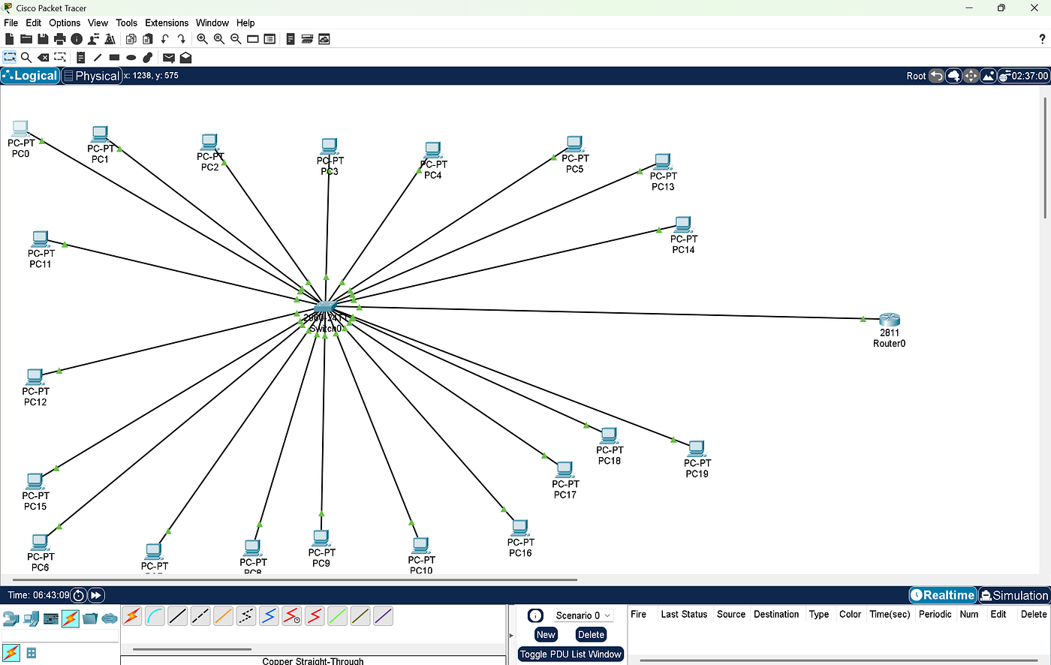Select the Router0 2811 device

890,320
